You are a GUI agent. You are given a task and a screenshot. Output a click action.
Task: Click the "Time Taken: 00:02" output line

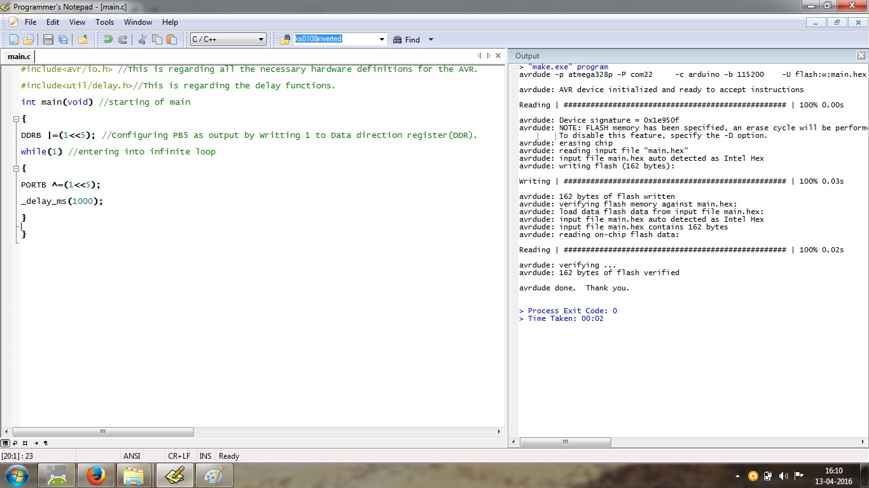pyautogui.click(x=562, y=318)
